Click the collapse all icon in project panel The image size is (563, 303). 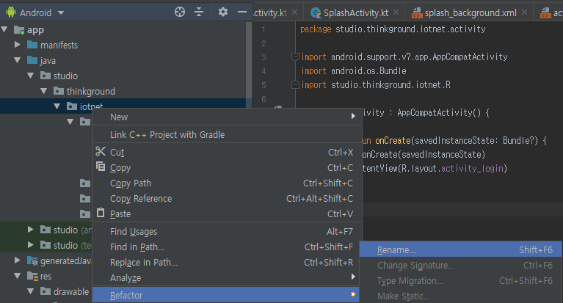click(199, 12)
